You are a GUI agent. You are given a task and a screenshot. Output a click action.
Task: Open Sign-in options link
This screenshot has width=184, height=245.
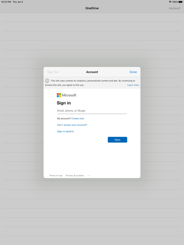[x=65, y=131]
